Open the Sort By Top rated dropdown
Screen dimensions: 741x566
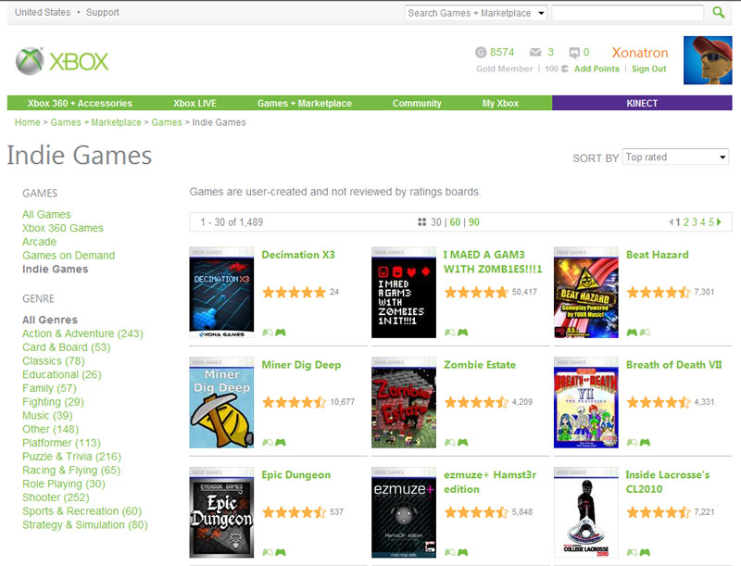coord(675,157)
